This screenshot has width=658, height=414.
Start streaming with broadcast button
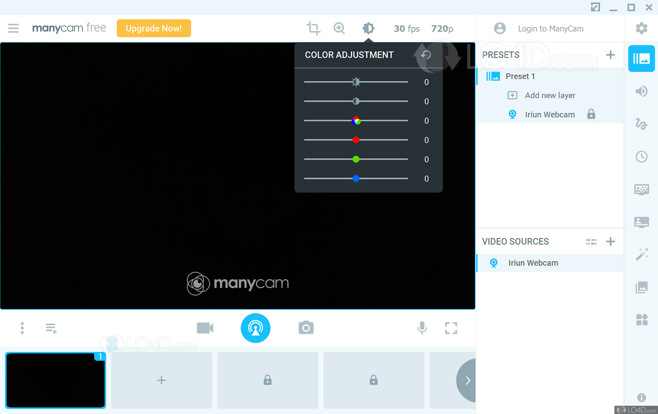click(255, 328)
